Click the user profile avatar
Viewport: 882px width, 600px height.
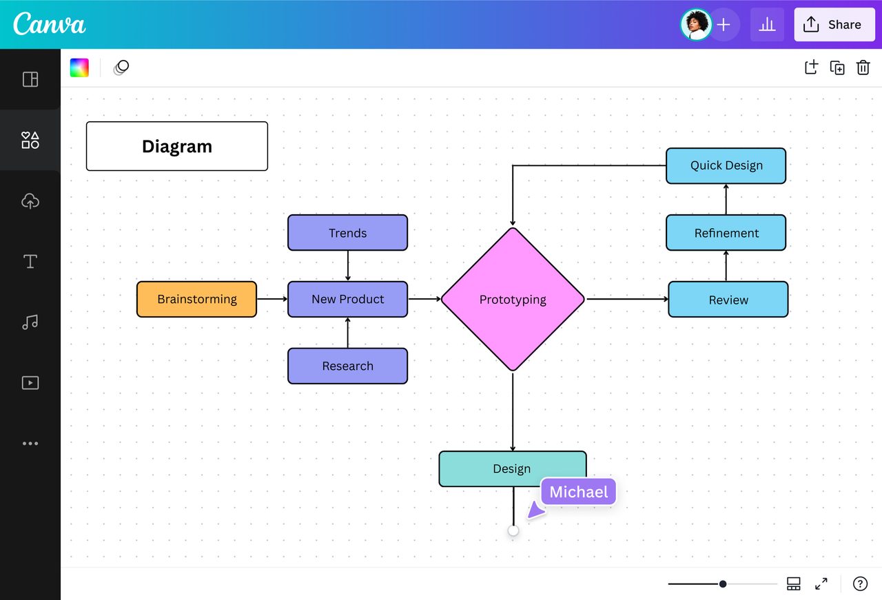pyautogui.click(x=696, y=25)
